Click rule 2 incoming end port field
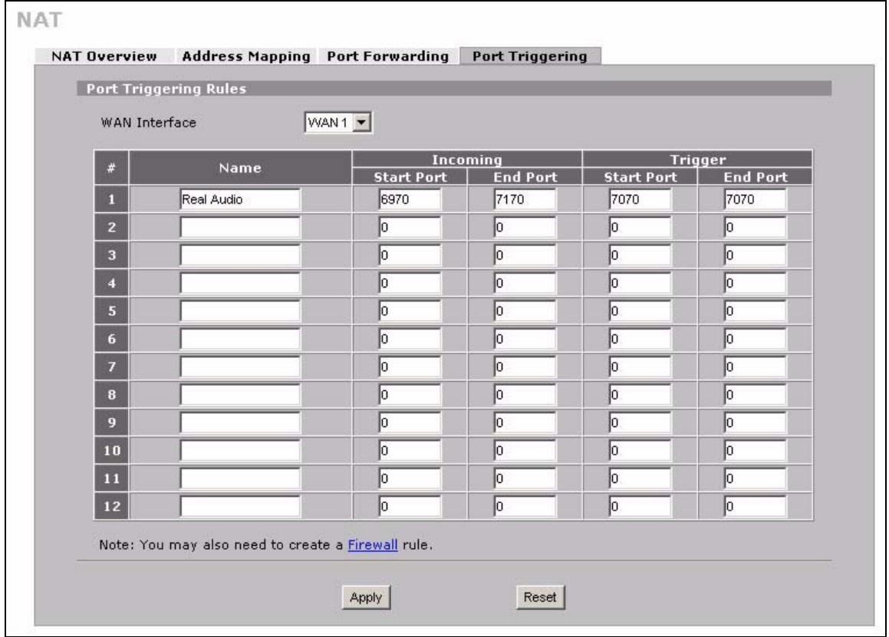This screenshot has width=889, height=637. coord(525,227)
